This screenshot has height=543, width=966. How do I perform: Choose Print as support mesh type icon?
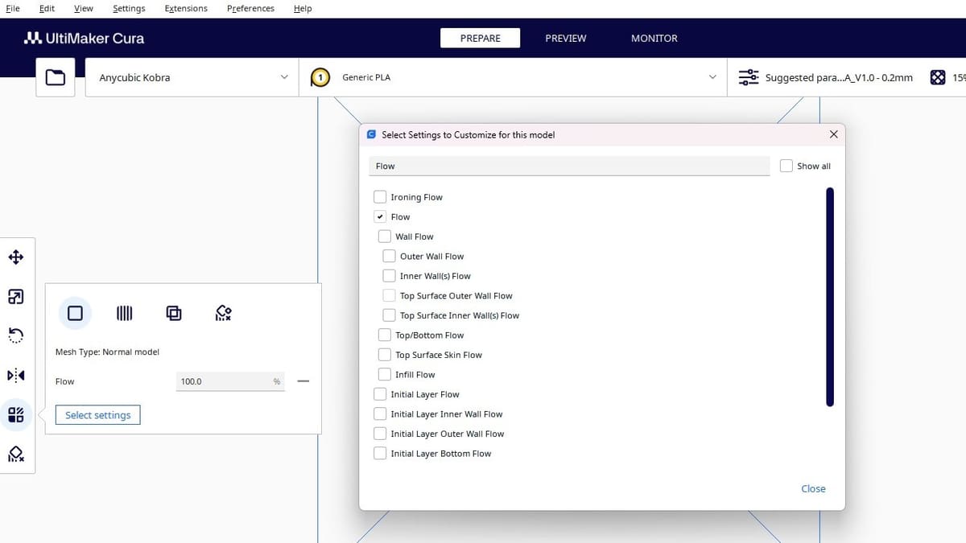[125, 313]
